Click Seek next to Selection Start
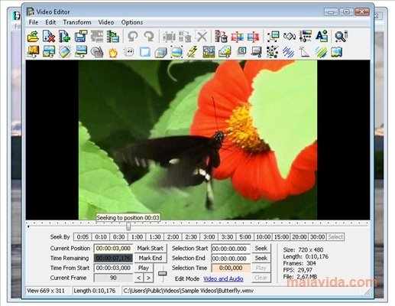395x306 pixels. (x=261, y=248)
